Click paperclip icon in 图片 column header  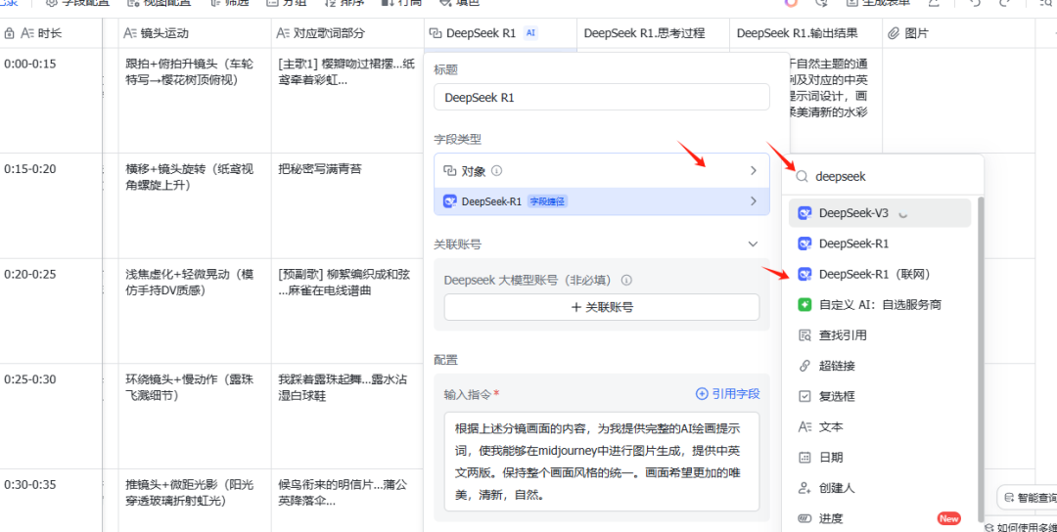(895, 33)
